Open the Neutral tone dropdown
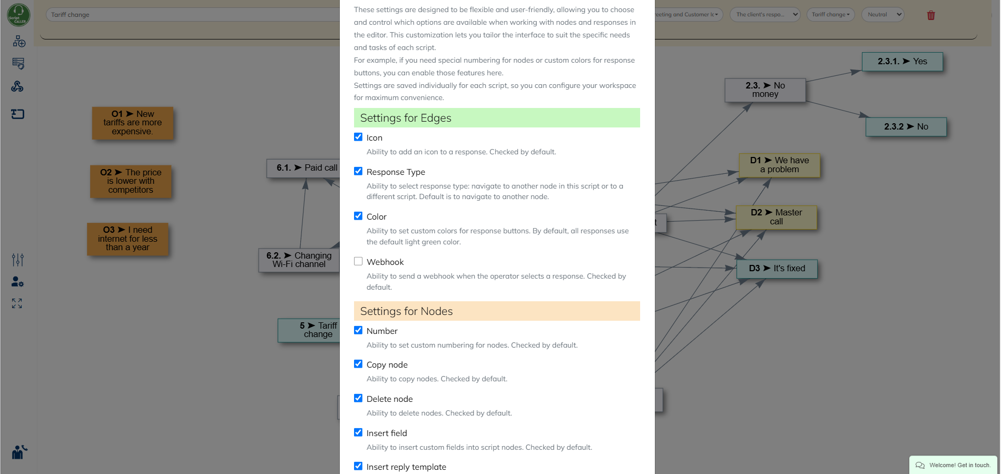 click(x=882, y=14)
